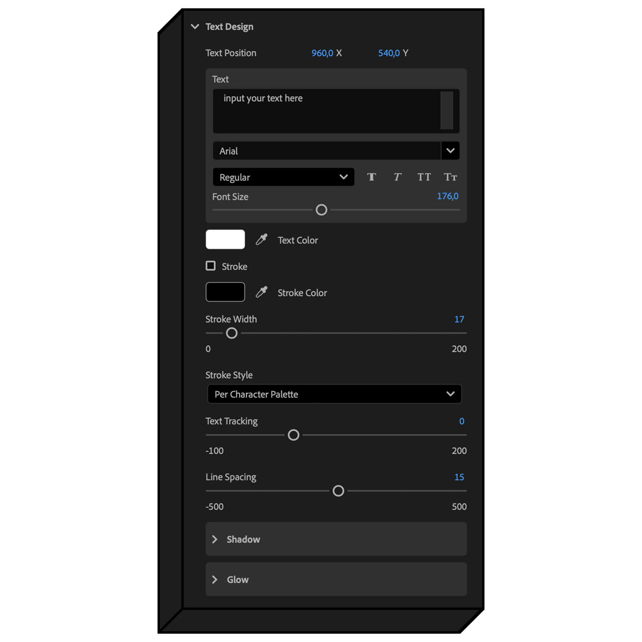Click the white Text Color swatch
642x642 pixels.
(x=225, y=240)
